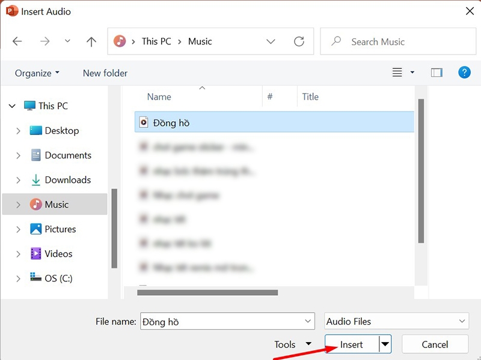Select Music in address breadcrumb
The height and width of the screenshot is (360, 481).
[x=200, y=41]
